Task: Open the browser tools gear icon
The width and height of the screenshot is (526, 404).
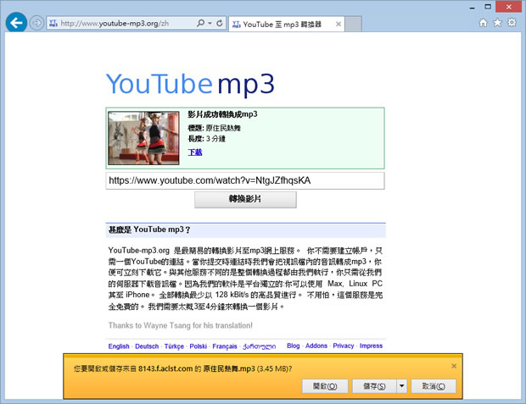Action: (511, 23)
